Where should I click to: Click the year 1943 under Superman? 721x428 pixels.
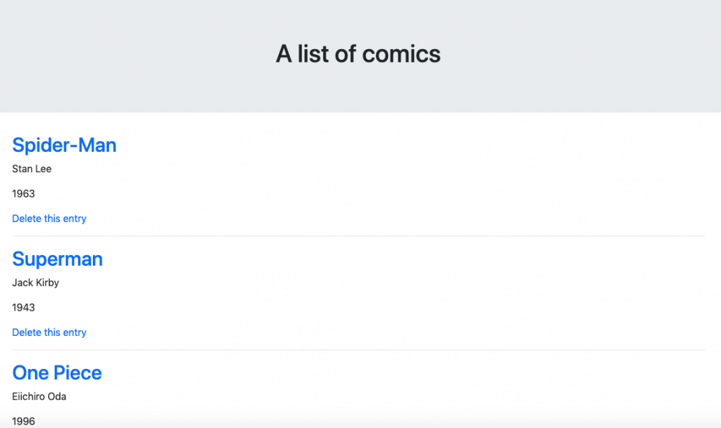[23, 307]
